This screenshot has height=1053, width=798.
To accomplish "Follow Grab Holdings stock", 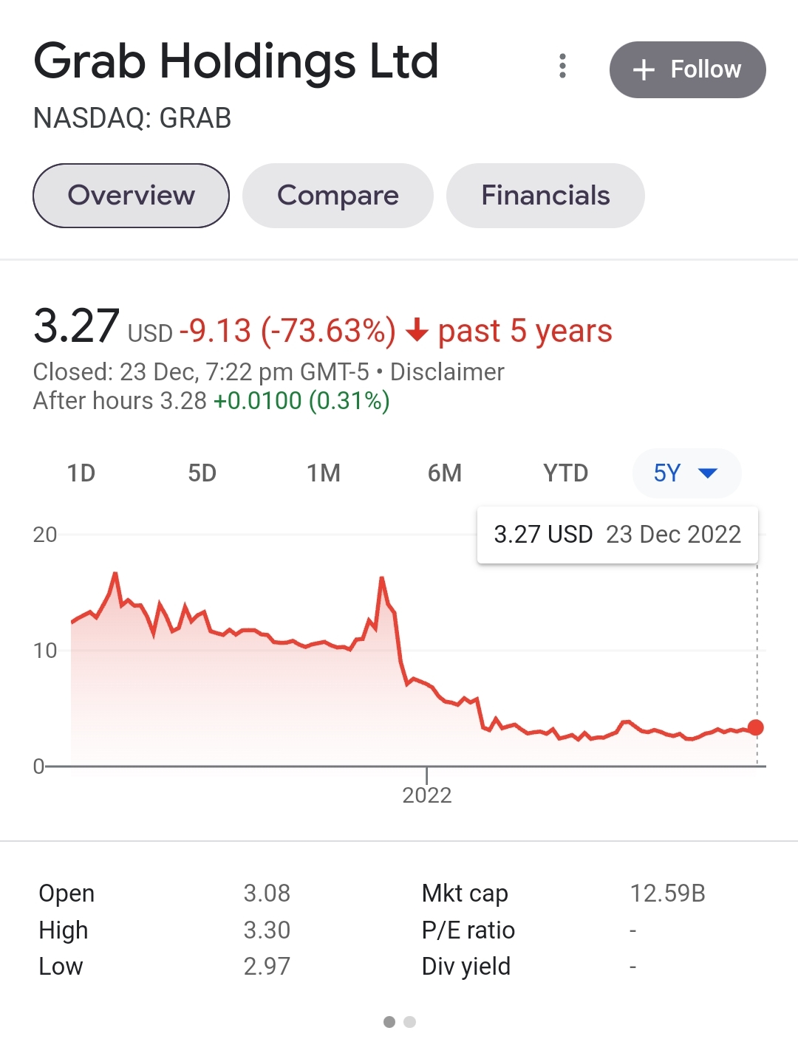I will click(687, 69).
